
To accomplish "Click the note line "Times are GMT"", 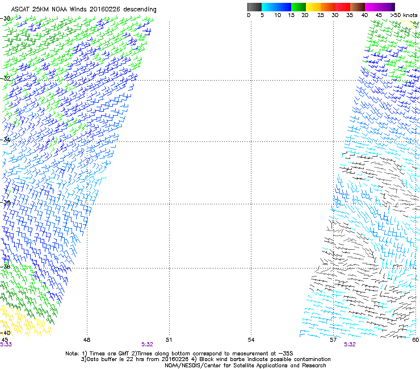I will [x=110, y=354].
